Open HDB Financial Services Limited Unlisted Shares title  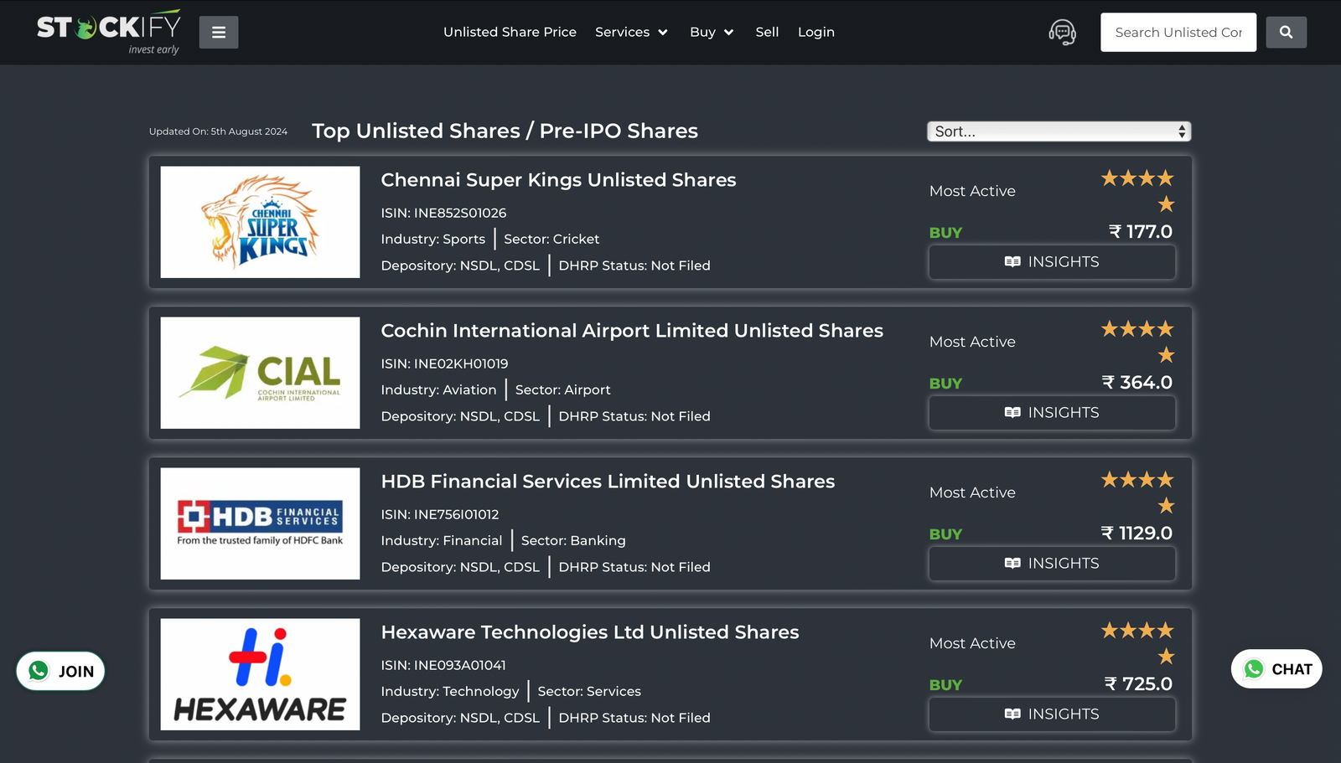tap(608, 482)
